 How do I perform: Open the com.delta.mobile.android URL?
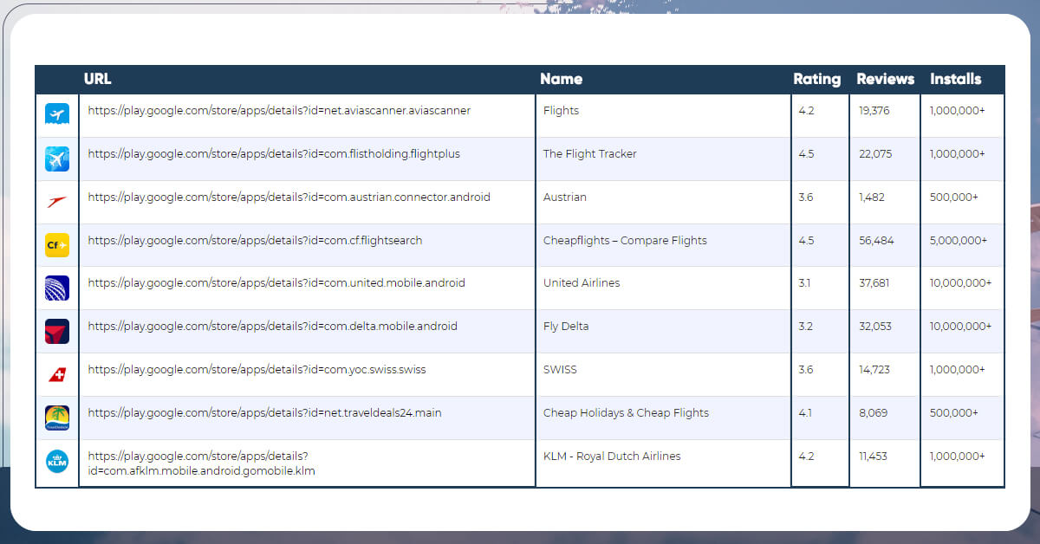[x=272, y=327]
